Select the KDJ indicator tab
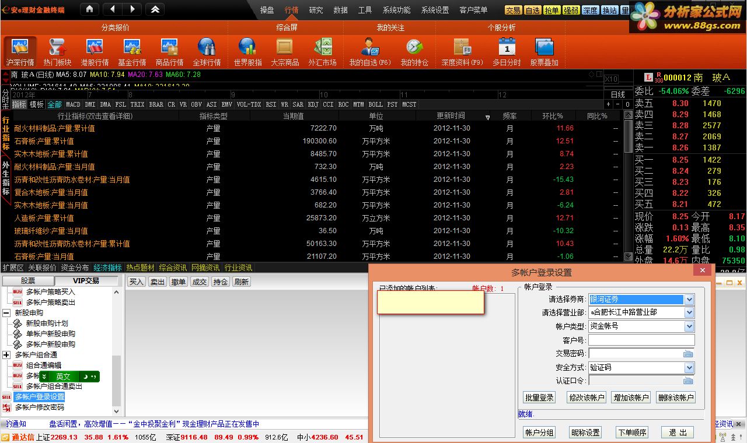Viewport: 747px width, 443px height. point(313,104)
